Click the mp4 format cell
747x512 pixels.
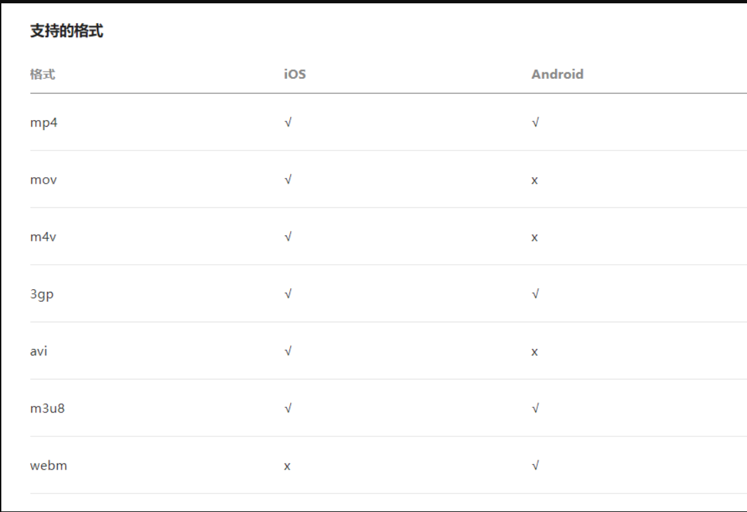(x=44, y=123)
